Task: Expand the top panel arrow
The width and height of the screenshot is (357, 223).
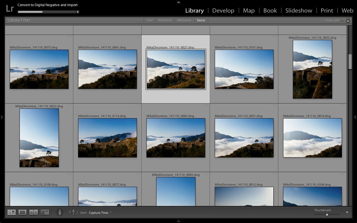Action: (178, 2)
